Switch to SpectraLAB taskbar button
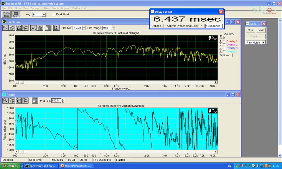 pos(41,166)
